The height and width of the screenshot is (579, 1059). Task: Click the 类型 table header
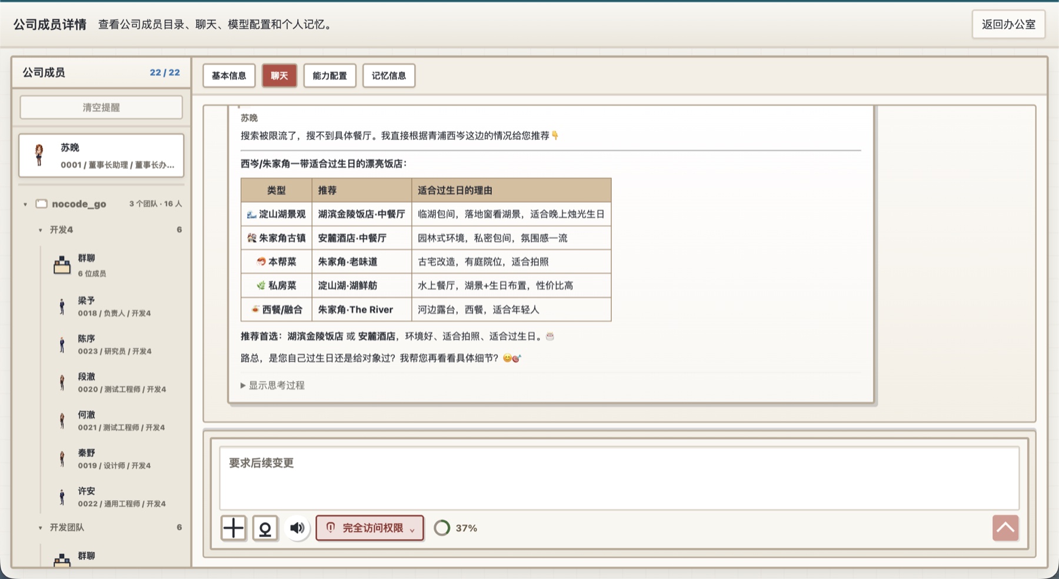[276, 190]
